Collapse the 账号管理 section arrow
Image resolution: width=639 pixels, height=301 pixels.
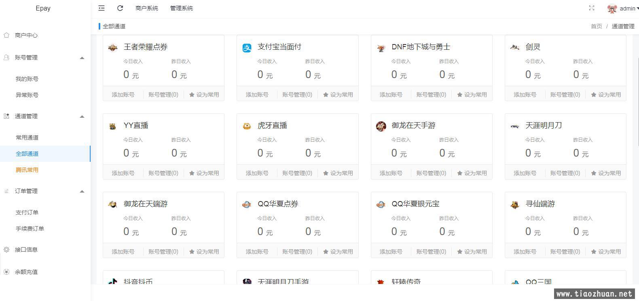[x=82, y=58]
